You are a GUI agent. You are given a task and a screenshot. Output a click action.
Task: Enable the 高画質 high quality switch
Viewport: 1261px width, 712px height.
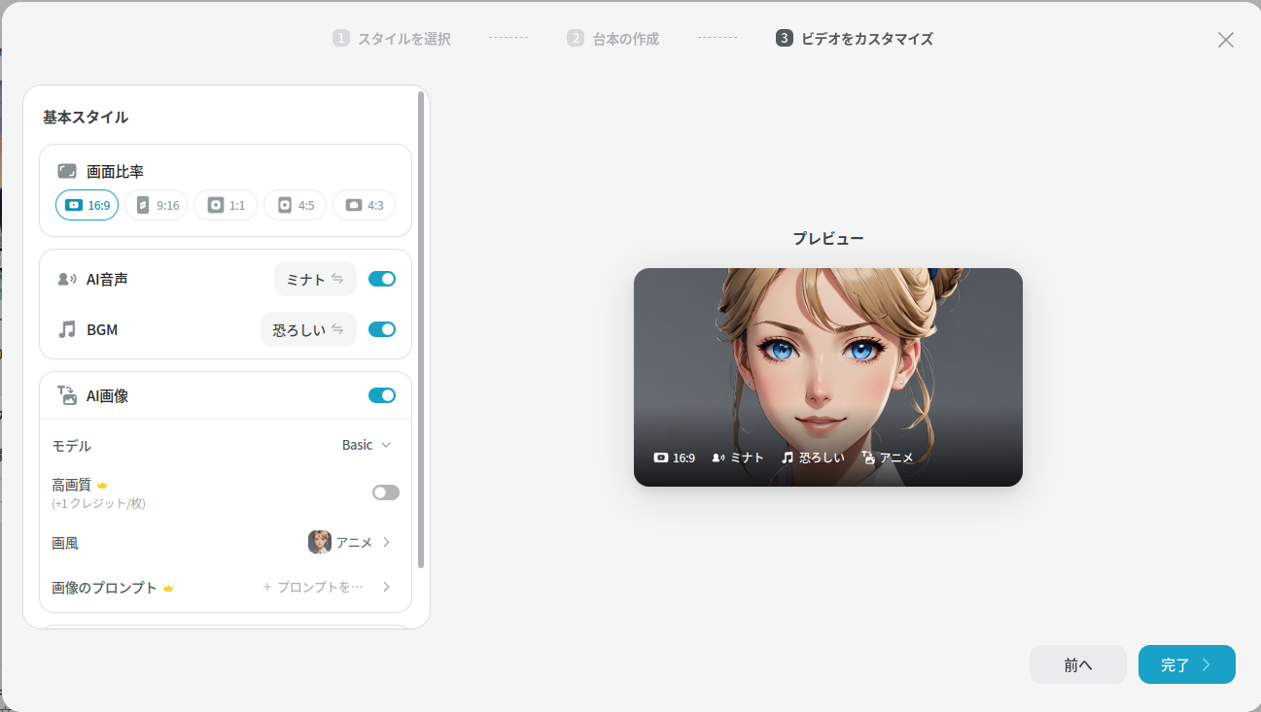tap(385, 492)
